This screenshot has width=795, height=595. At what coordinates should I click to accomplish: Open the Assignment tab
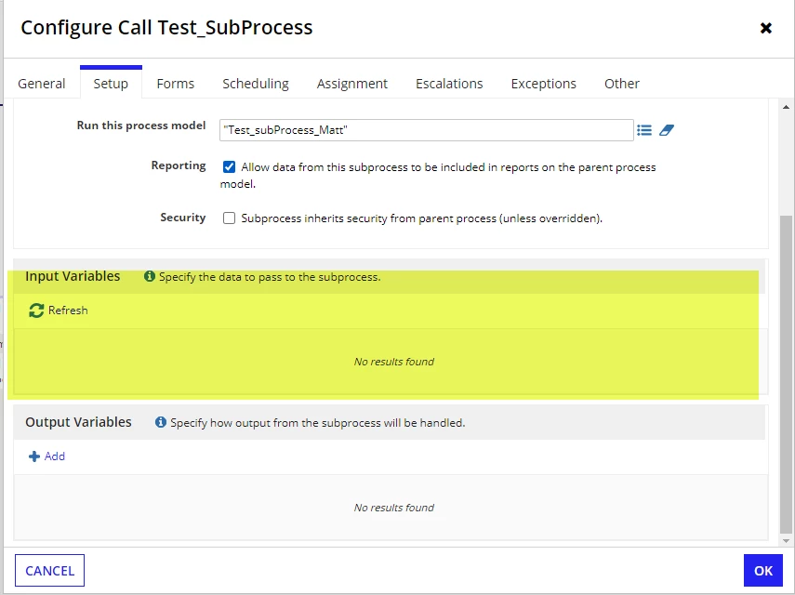click(x=351, y=84)
